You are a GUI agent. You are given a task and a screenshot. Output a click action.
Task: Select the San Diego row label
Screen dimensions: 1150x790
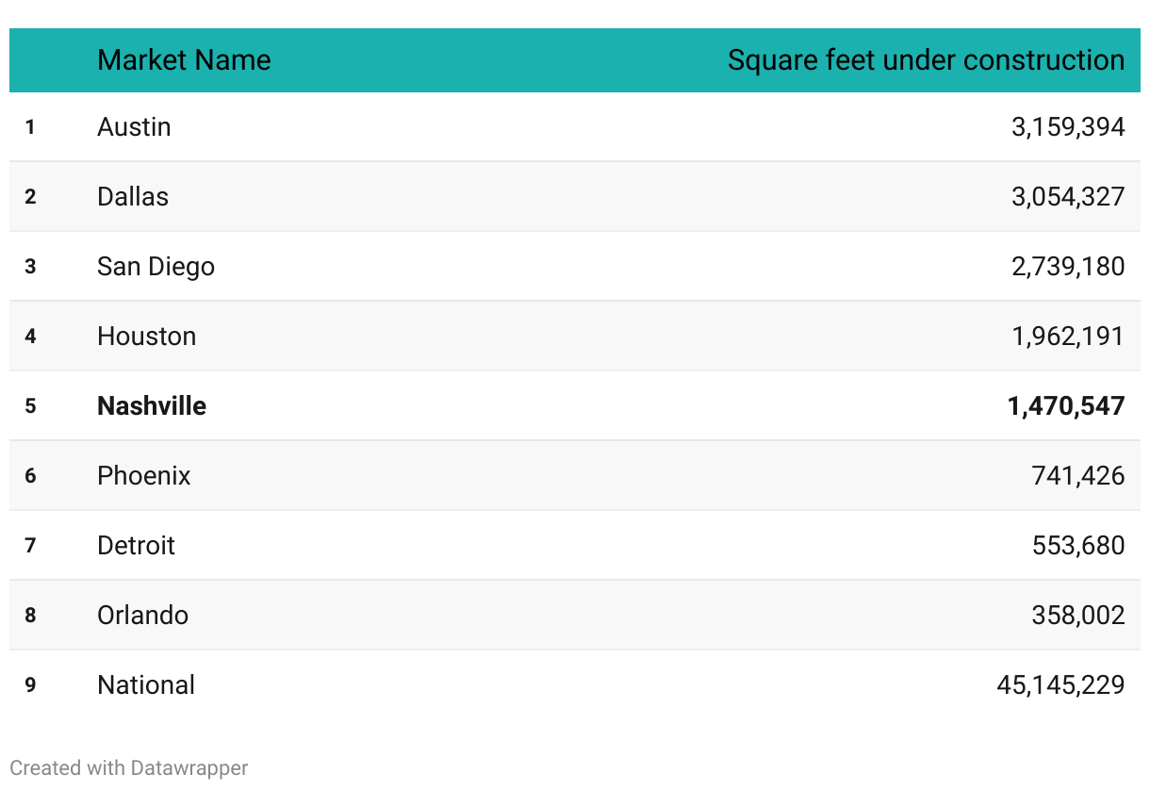[156, 267]
